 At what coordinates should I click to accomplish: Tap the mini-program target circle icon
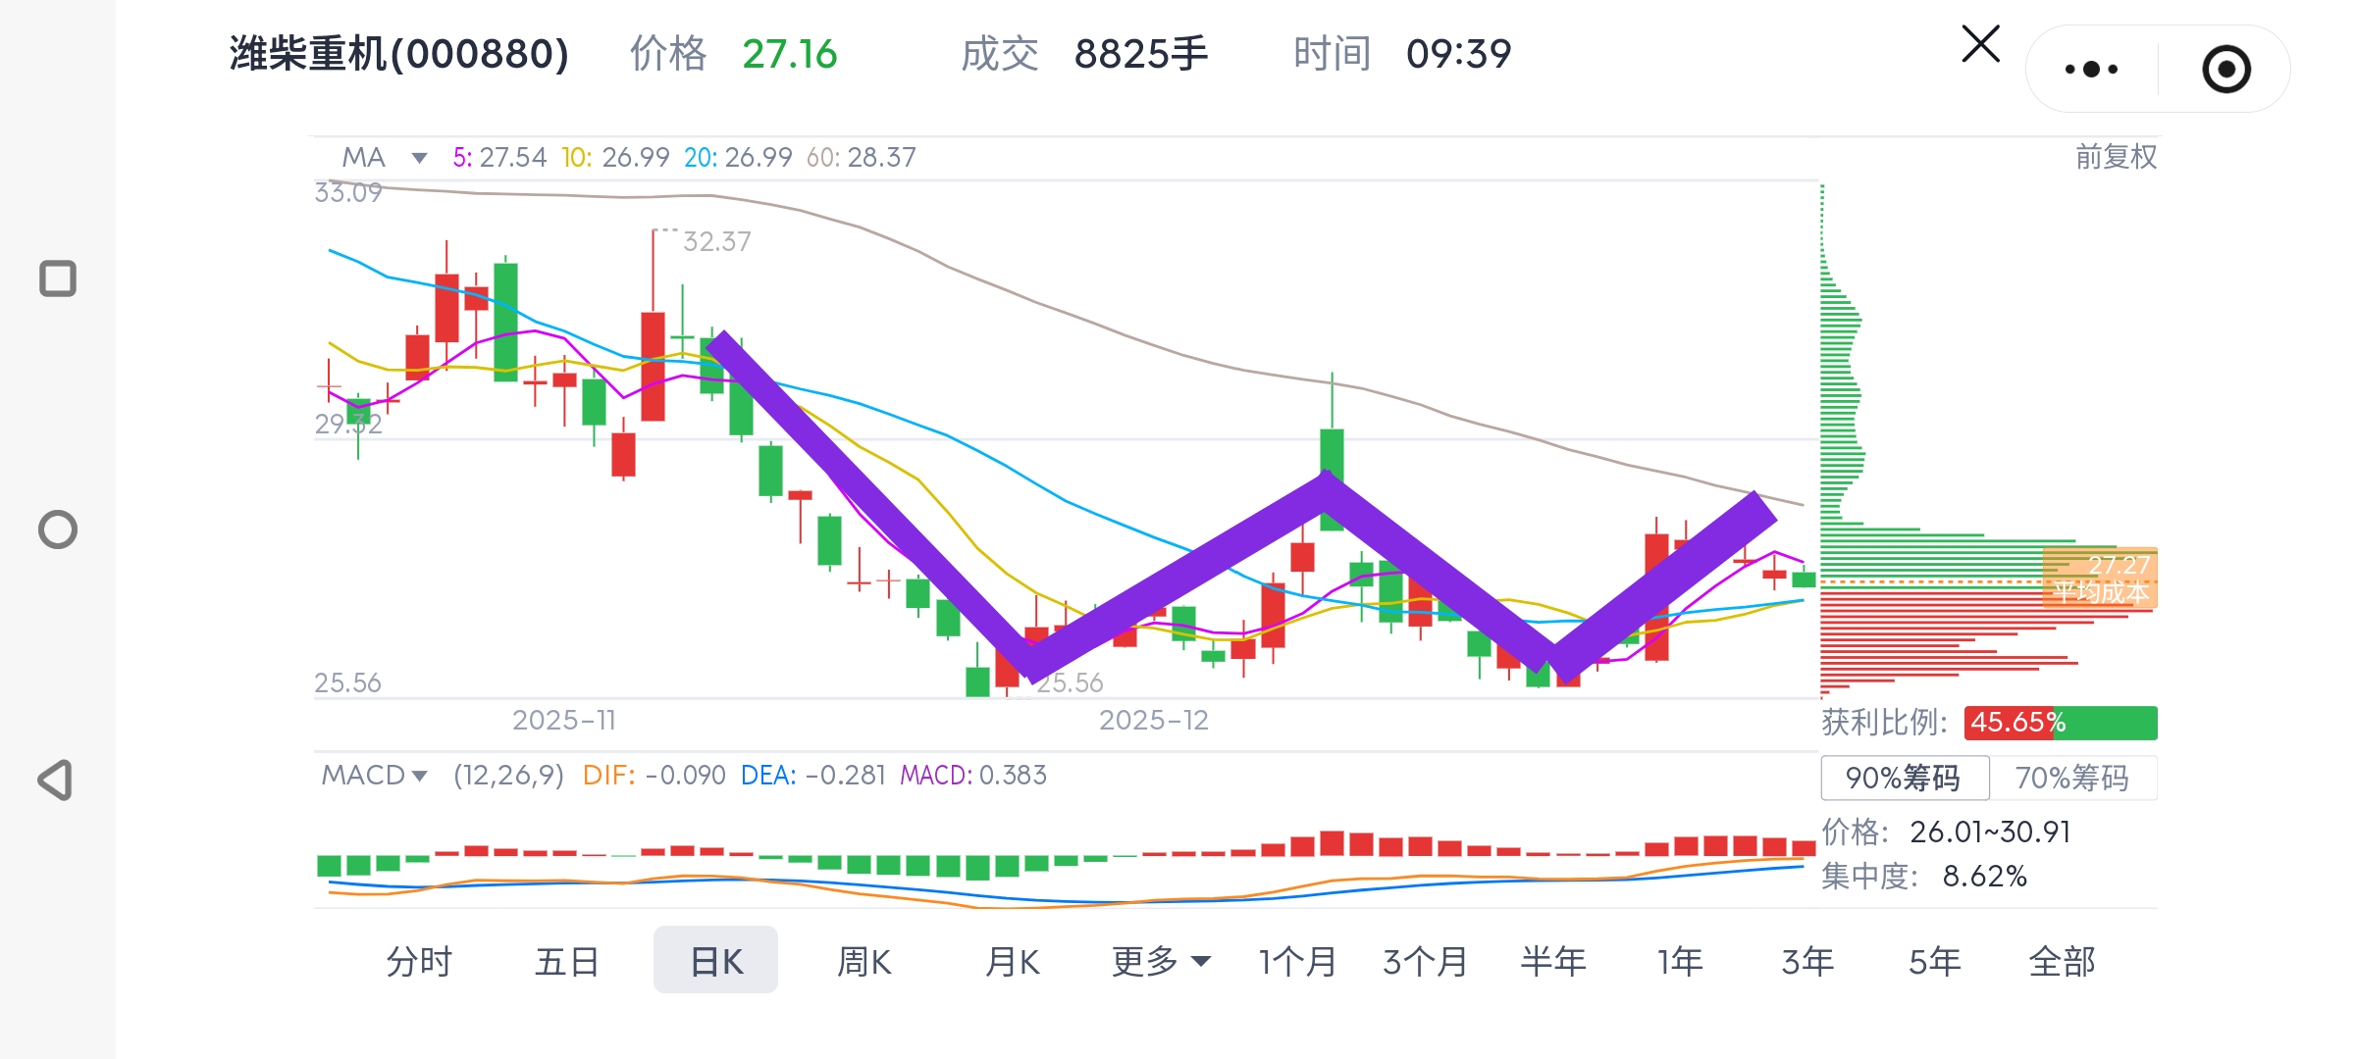tap(2225, 69)
